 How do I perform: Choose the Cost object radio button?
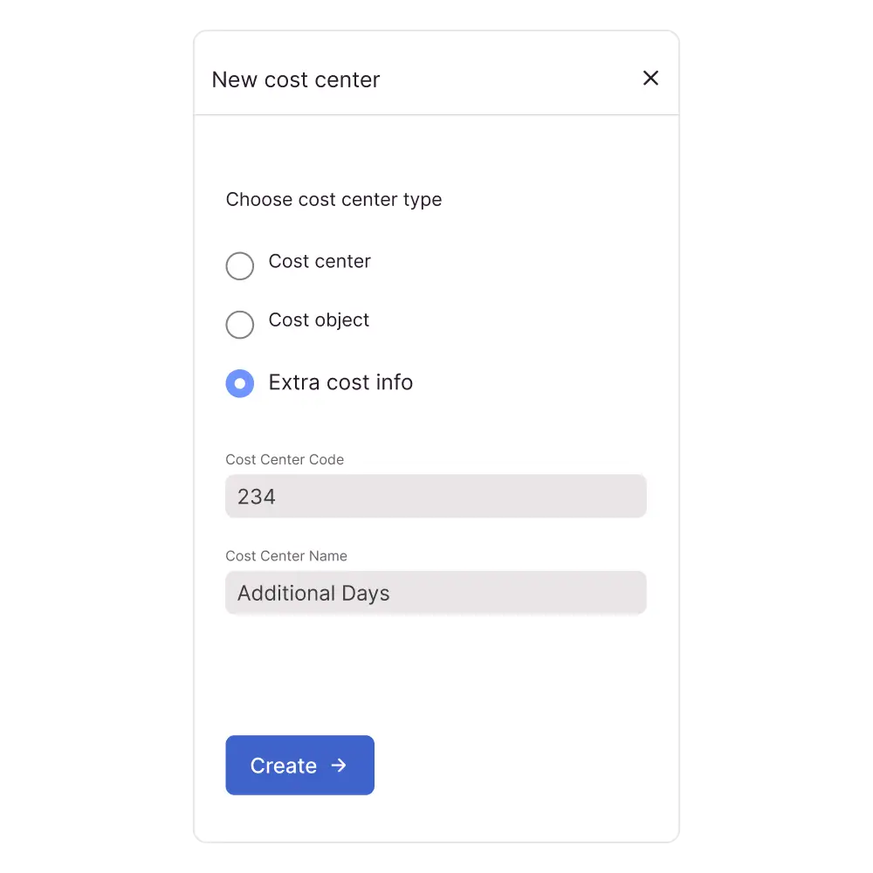[x=240, y=325]
